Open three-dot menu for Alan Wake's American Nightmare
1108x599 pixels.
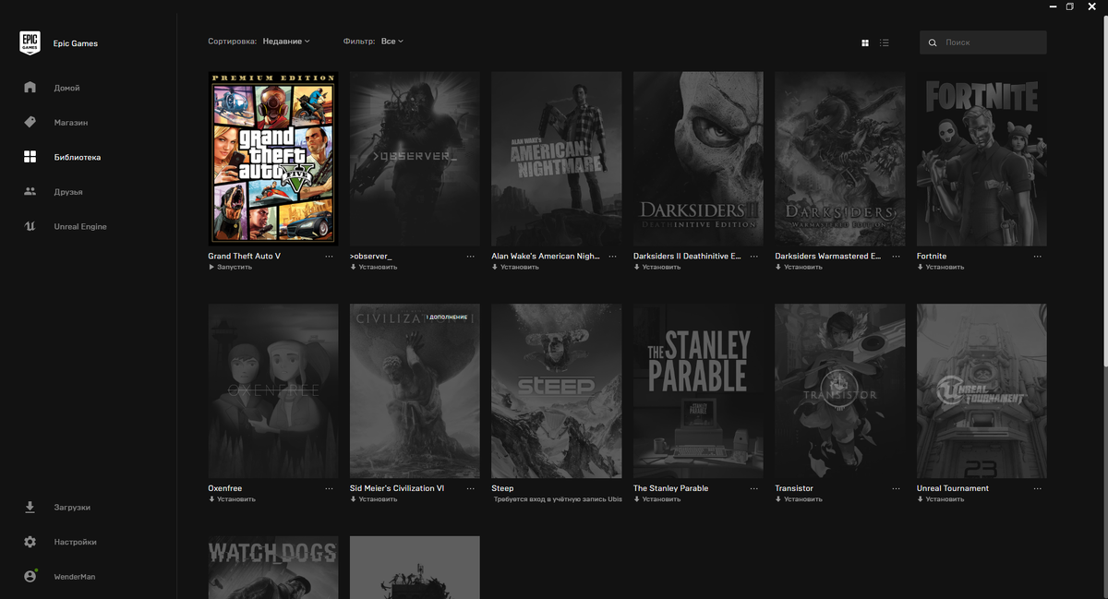613,257
